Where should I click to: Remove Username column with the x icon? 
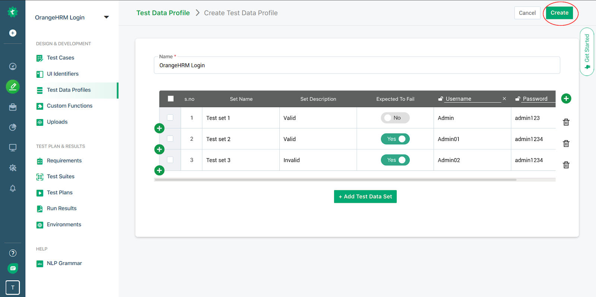[504, 99]
